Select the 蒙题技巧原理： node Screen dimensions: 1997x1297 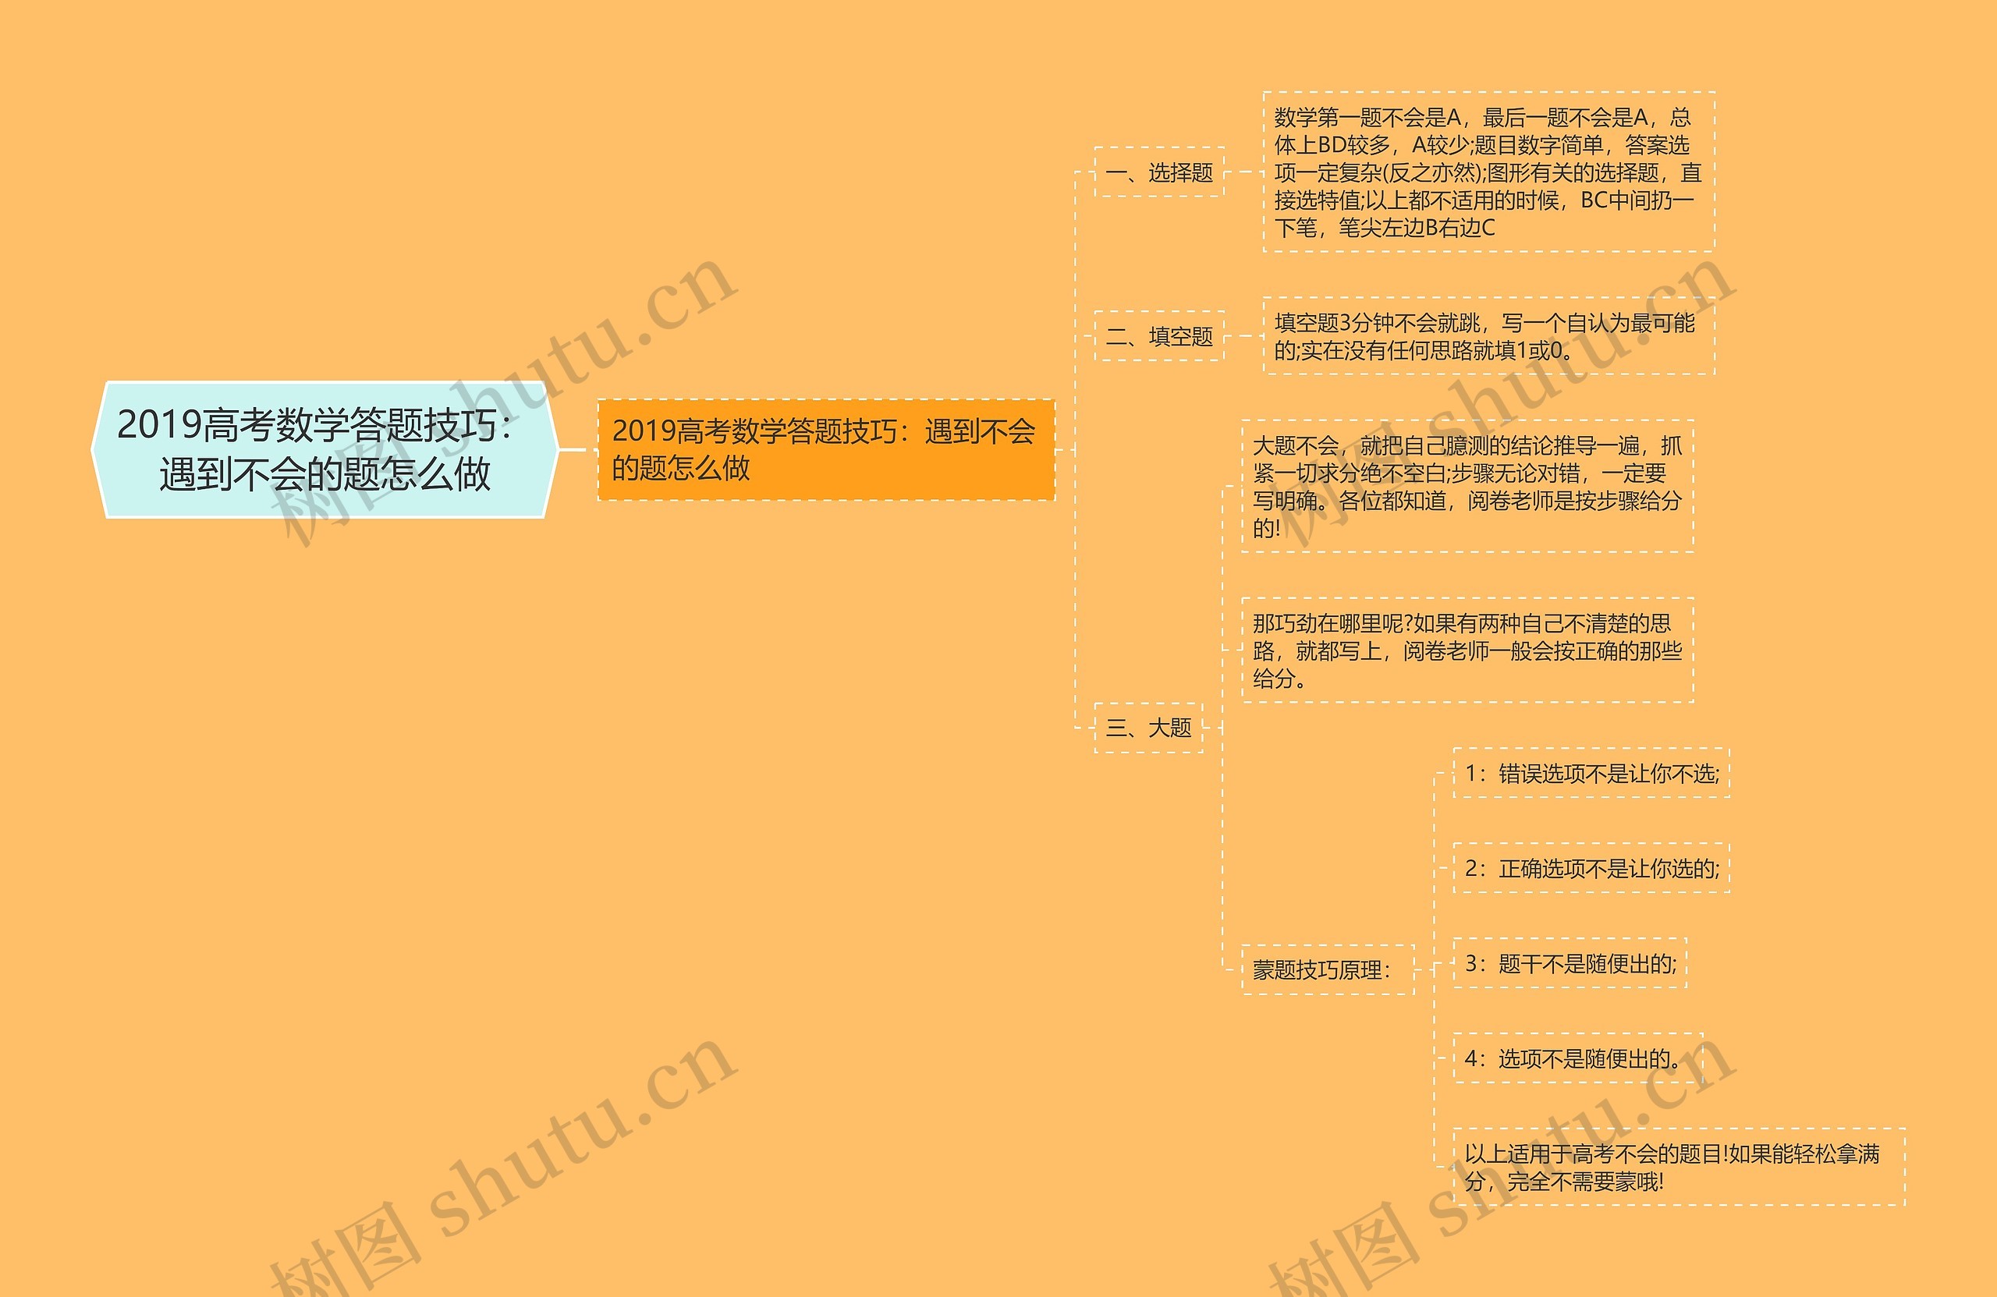pyautogui.click(x=1328, y=969)
